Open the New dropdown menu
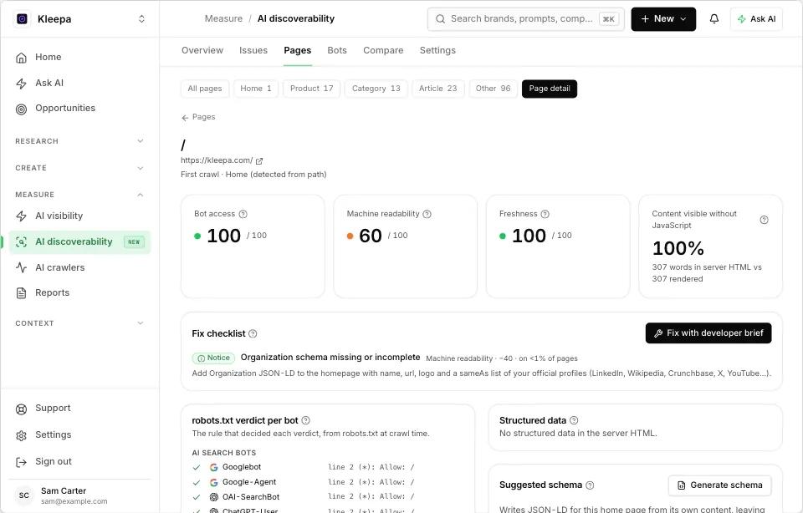The image size is (803, 513). (x=663, y=19)
